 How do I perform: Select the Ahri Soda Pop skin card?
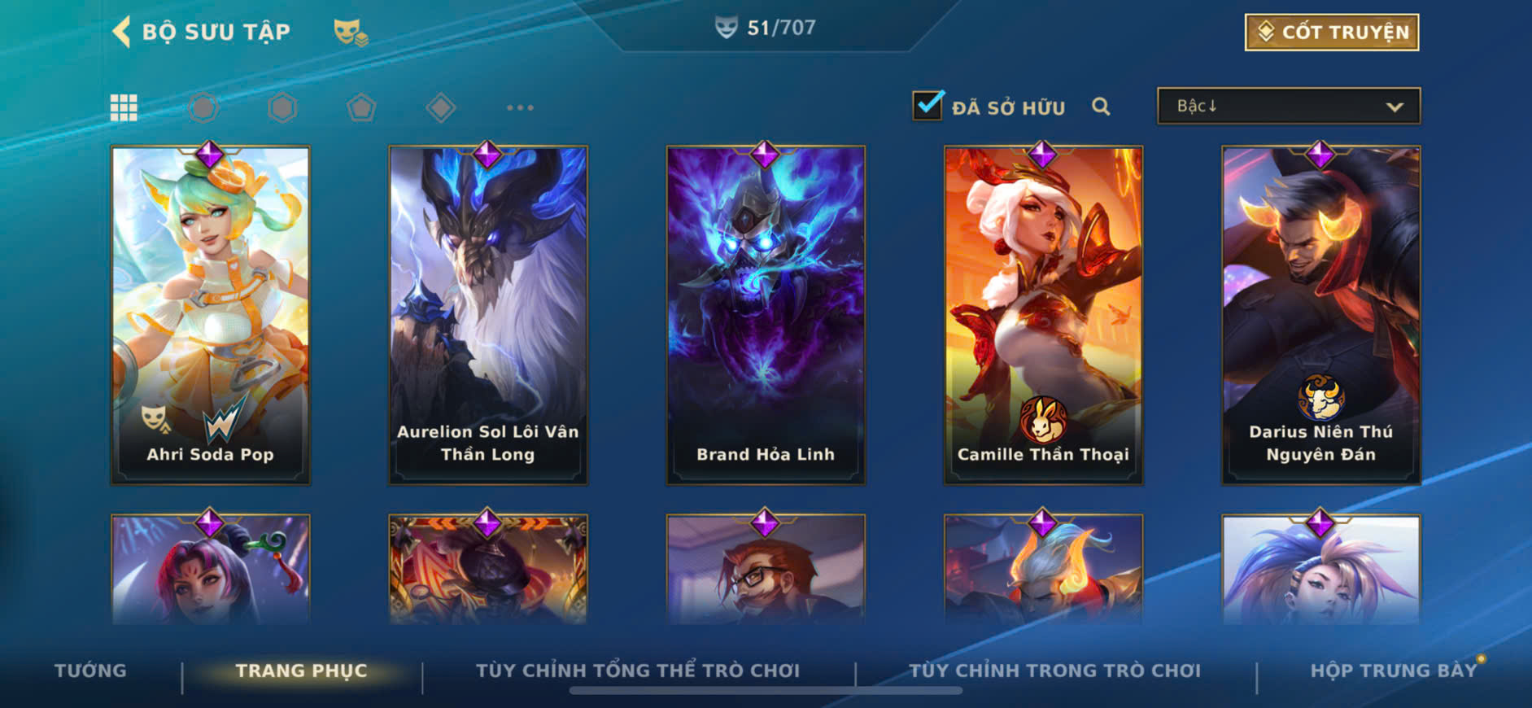coord(210,315)
